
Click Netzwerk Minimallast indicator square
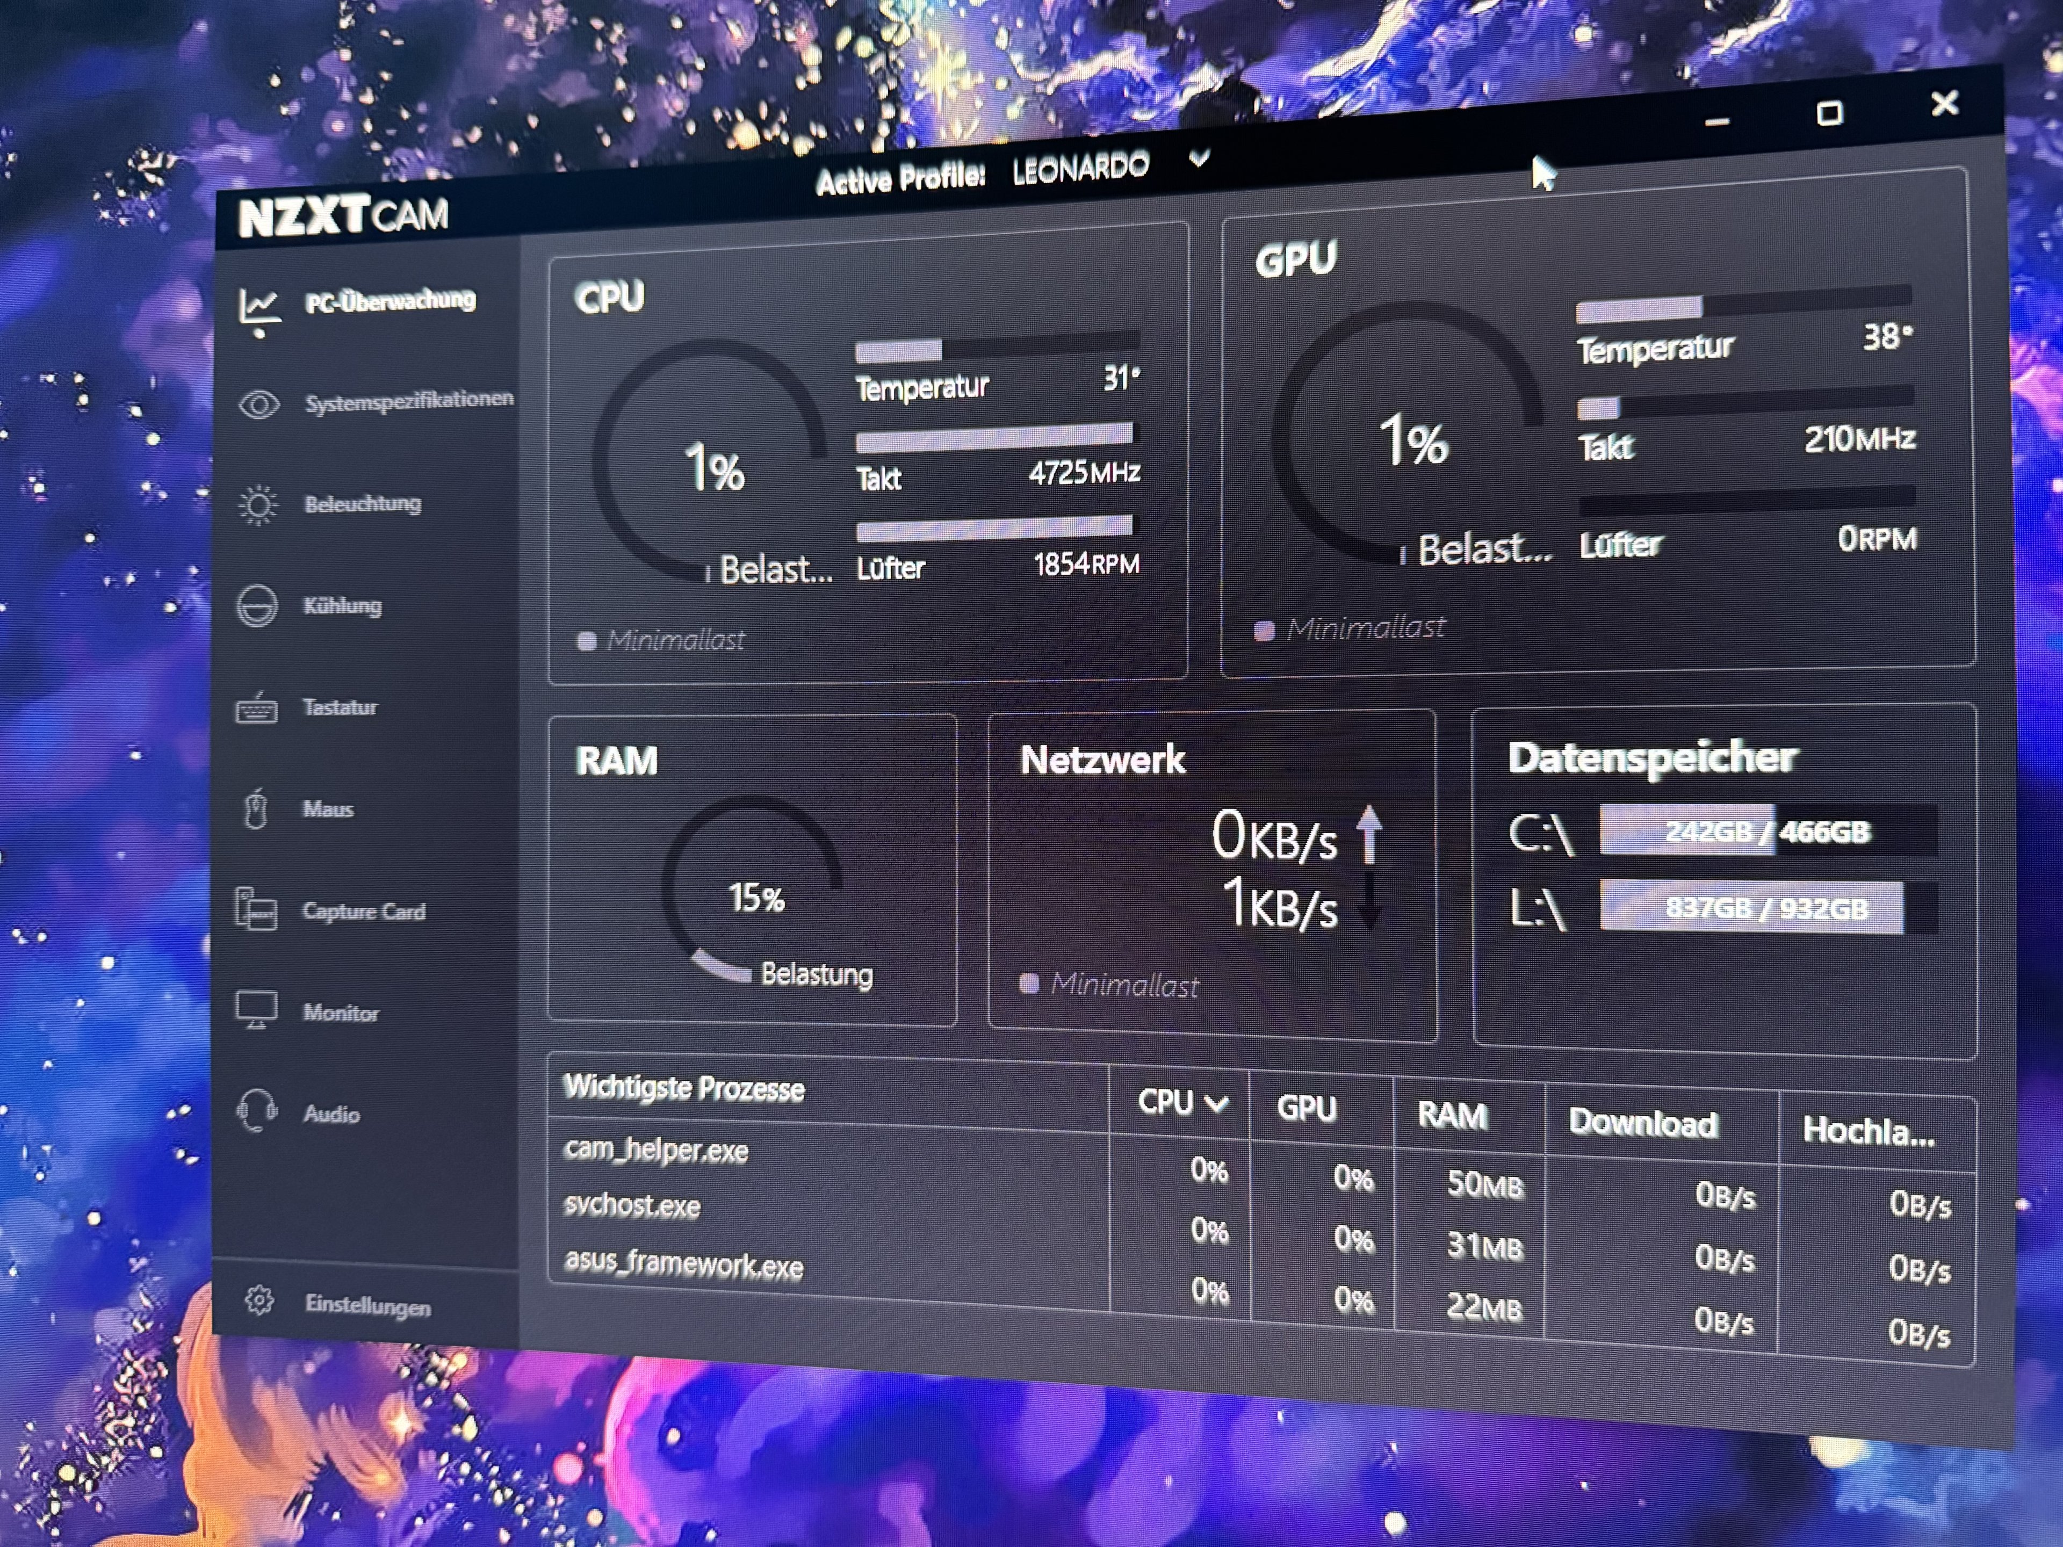click(x=1030, y=984)
